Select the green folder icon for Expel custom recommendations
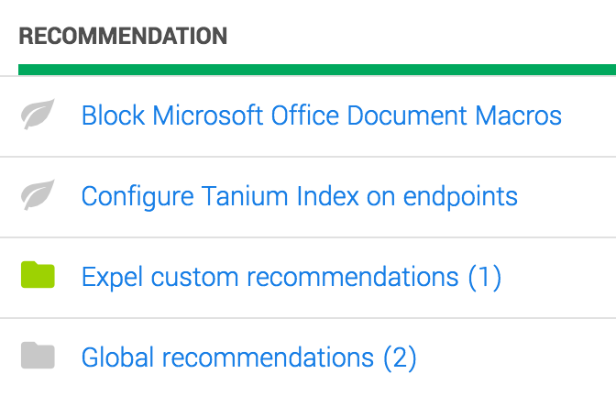The image size is (616, 418). coord(38,275)
